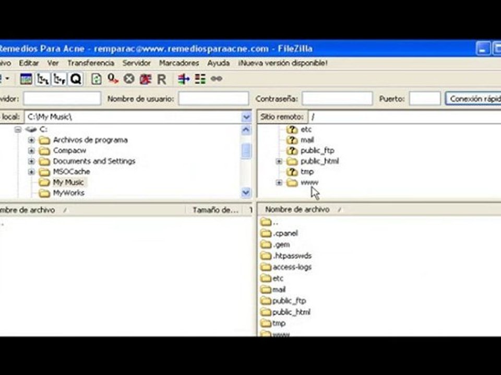501x375 pixels.
Task: Expand Documents and Settings folder
Action: coord(31,161)
